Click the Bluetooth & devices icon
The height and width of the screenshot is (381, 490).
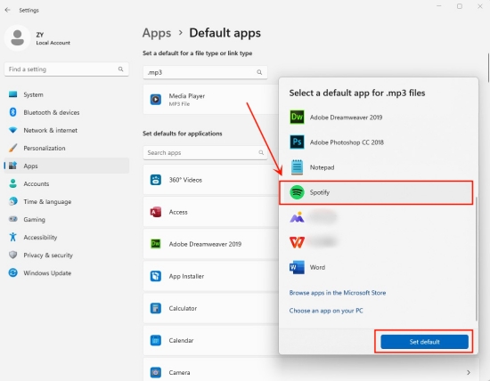point(12,112)
